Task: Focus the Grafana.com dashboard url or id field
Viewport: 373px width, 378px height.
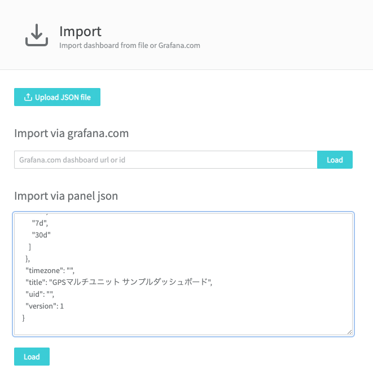Action: coord(166,160)
